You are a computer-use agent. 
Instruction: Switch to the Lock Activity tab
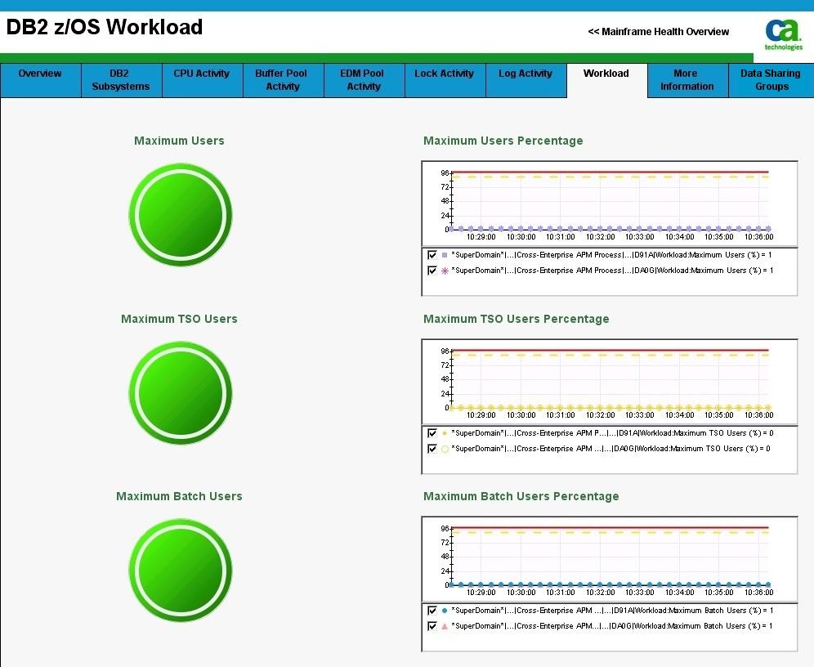click(x=445, y=80)
